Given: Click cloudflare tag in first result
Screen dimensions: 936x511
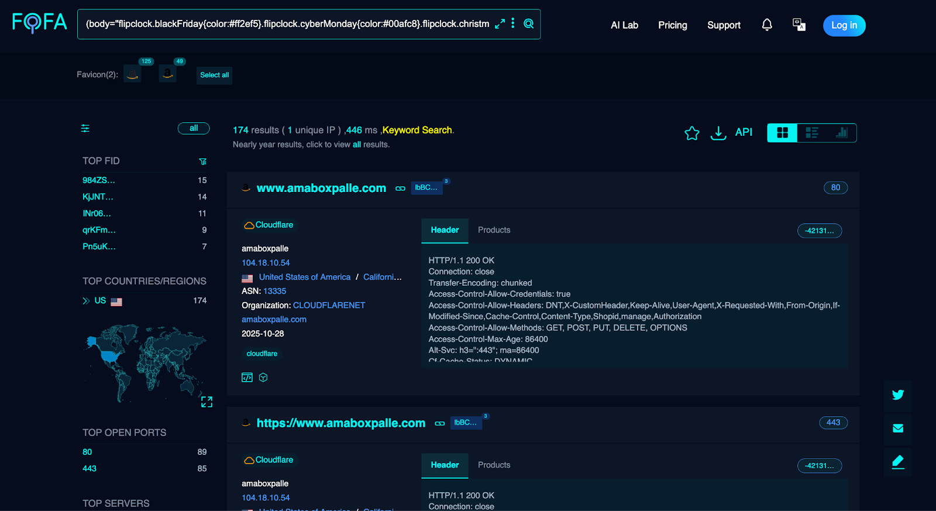Looking at the screenshot, I should click(261, 354).
